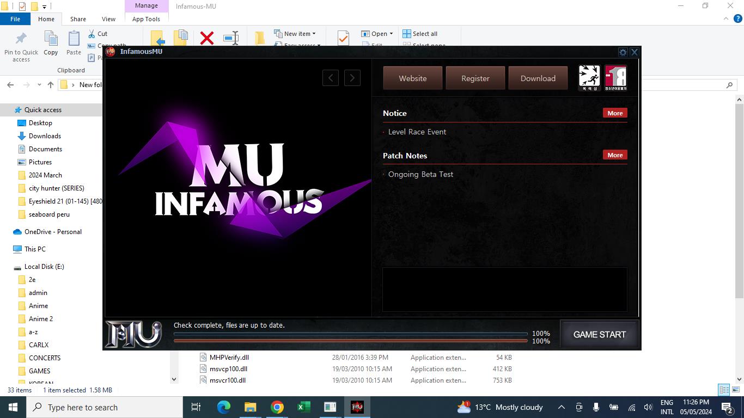Click the running-figure game rating icon
The image size is (744, 418).
tap(589, 78)
